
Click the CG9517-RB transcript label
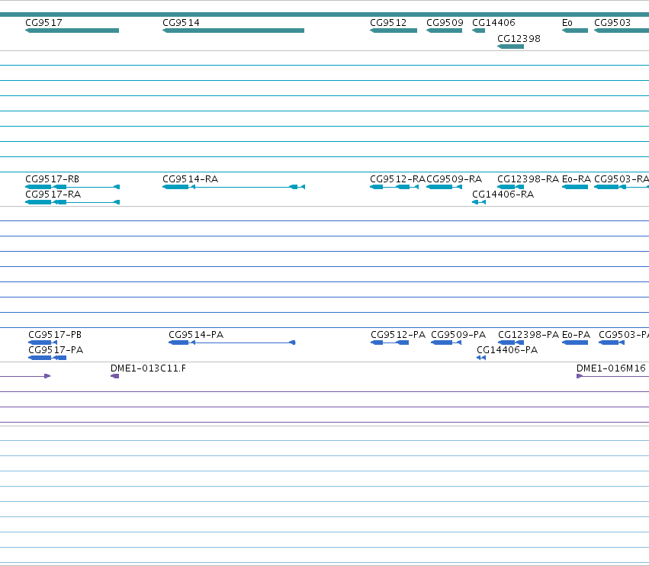52,179
